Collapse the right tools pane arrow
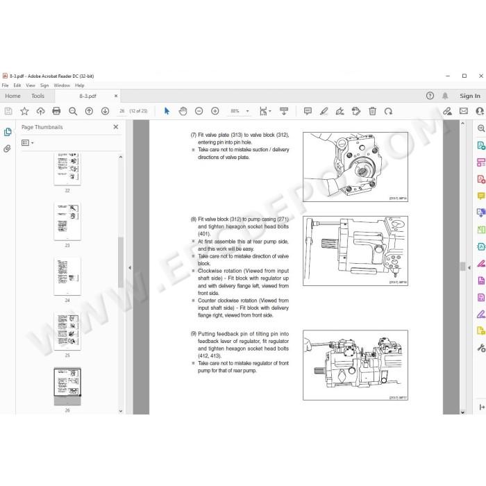 click(x=469, y=267)
